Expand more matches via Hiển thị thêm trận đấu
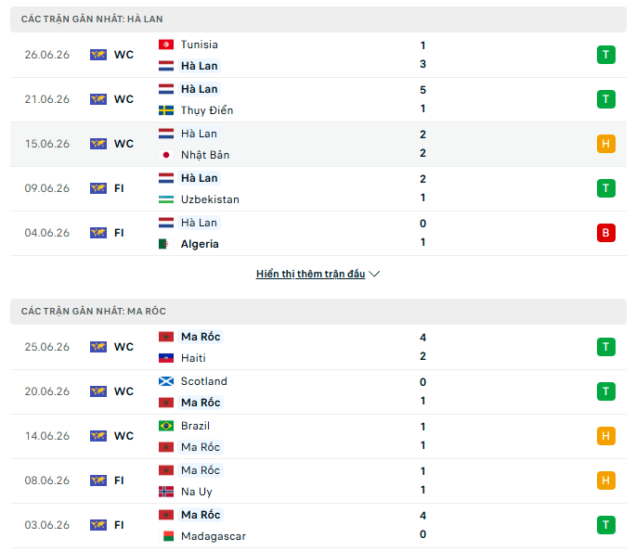Image resolution: width=636 pixels, height=551 pixels. point(310,274)
